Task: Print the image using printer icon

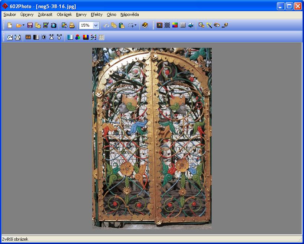Action: tap(72, 25)
